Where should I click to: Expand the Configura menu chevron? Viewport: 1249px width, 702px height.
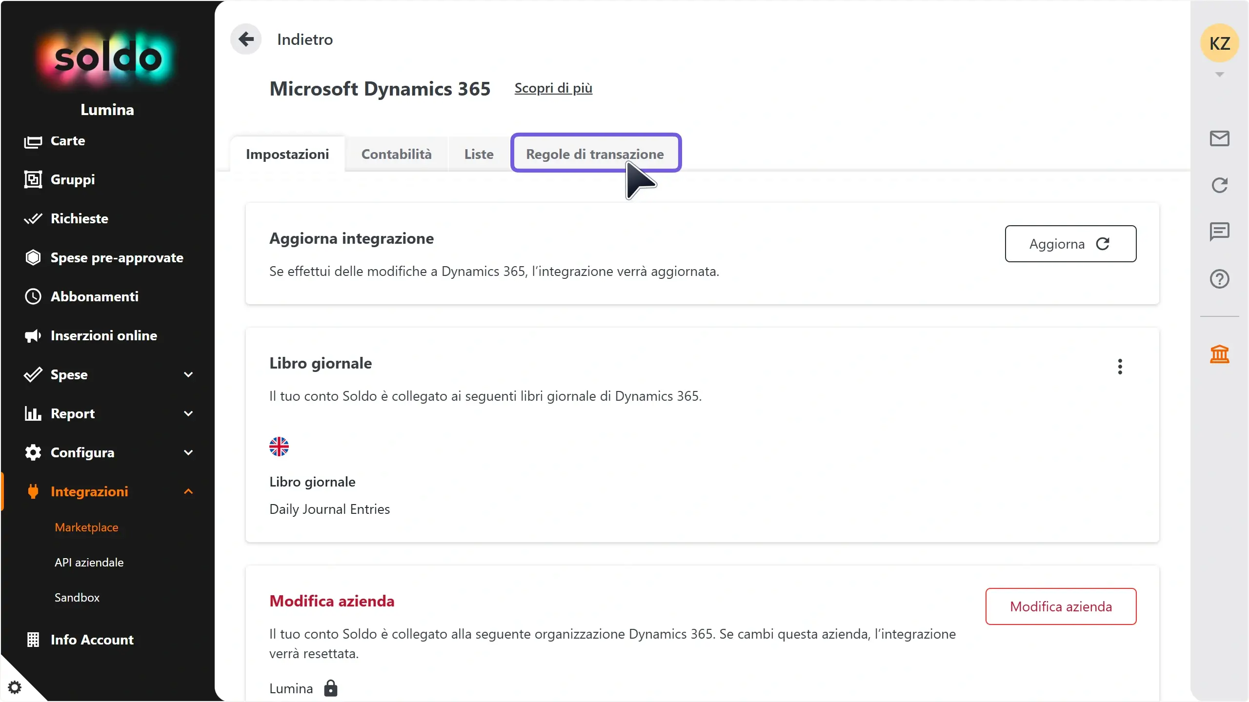[x=188, y=452]
